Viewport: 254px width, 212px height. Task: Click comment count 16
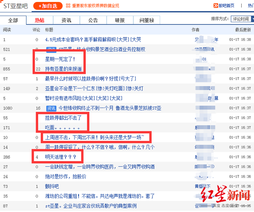pos(38,108)
